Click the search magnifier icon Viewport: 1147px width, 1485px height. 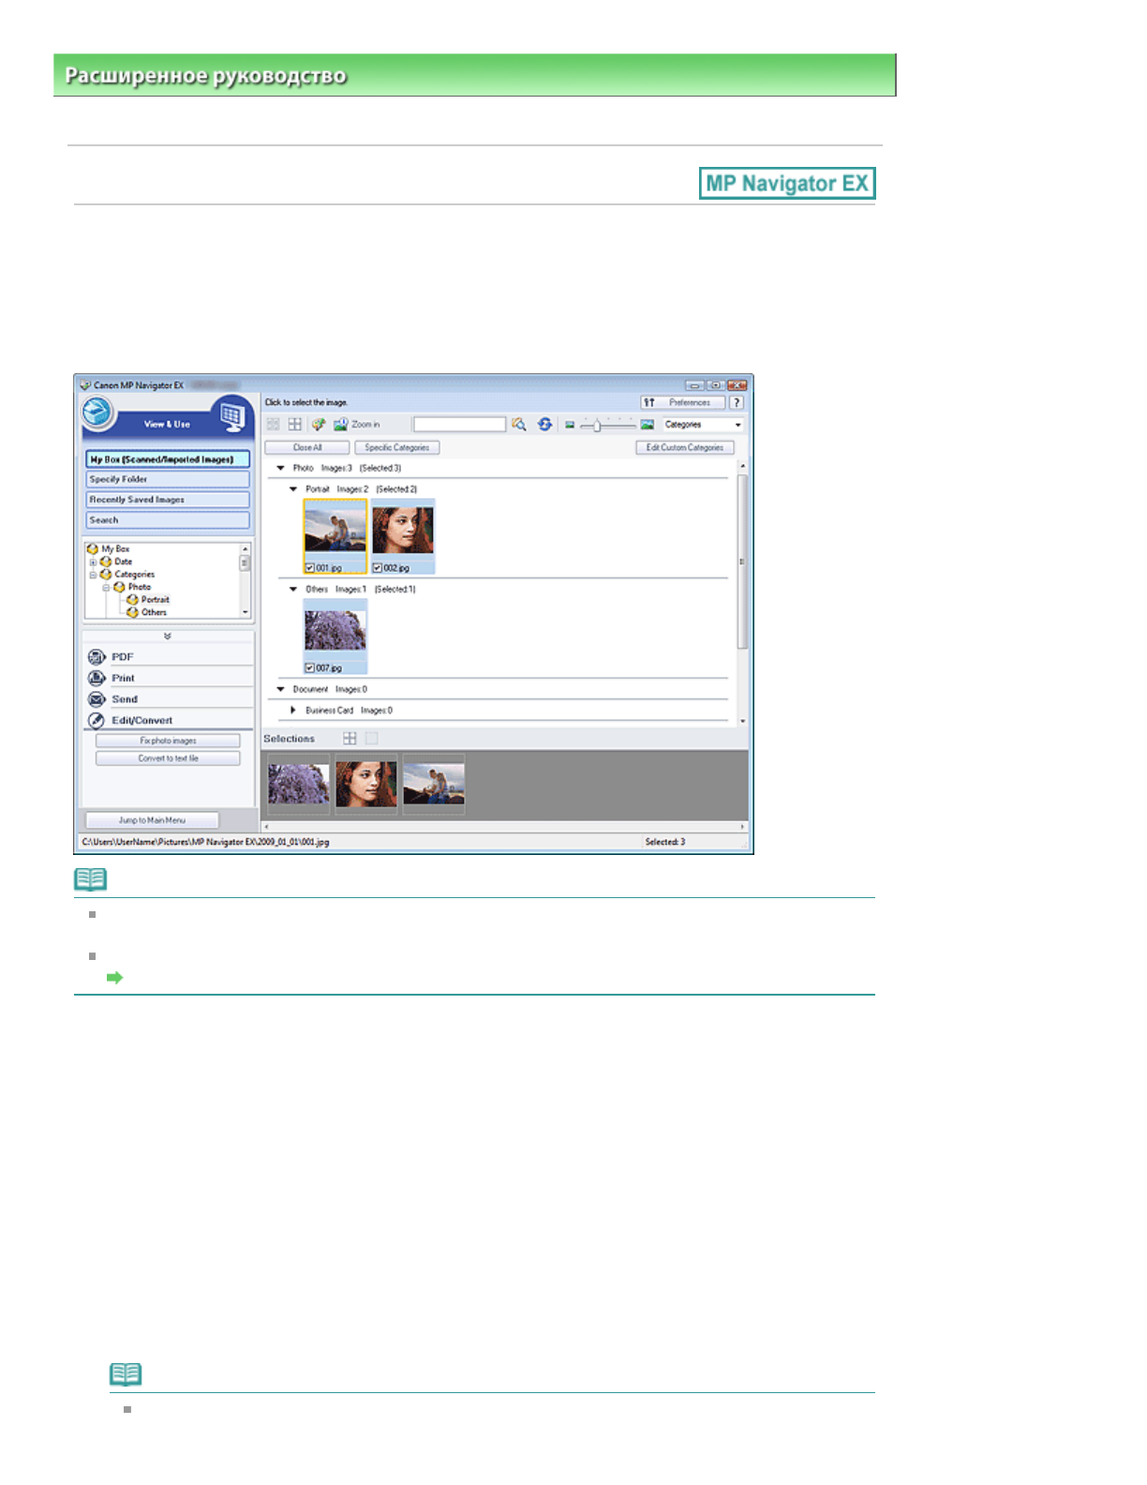(x=518, y=425)
